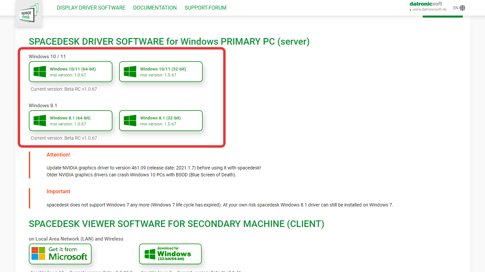Select the NVIDIA driver update warning text

(154, 168)
